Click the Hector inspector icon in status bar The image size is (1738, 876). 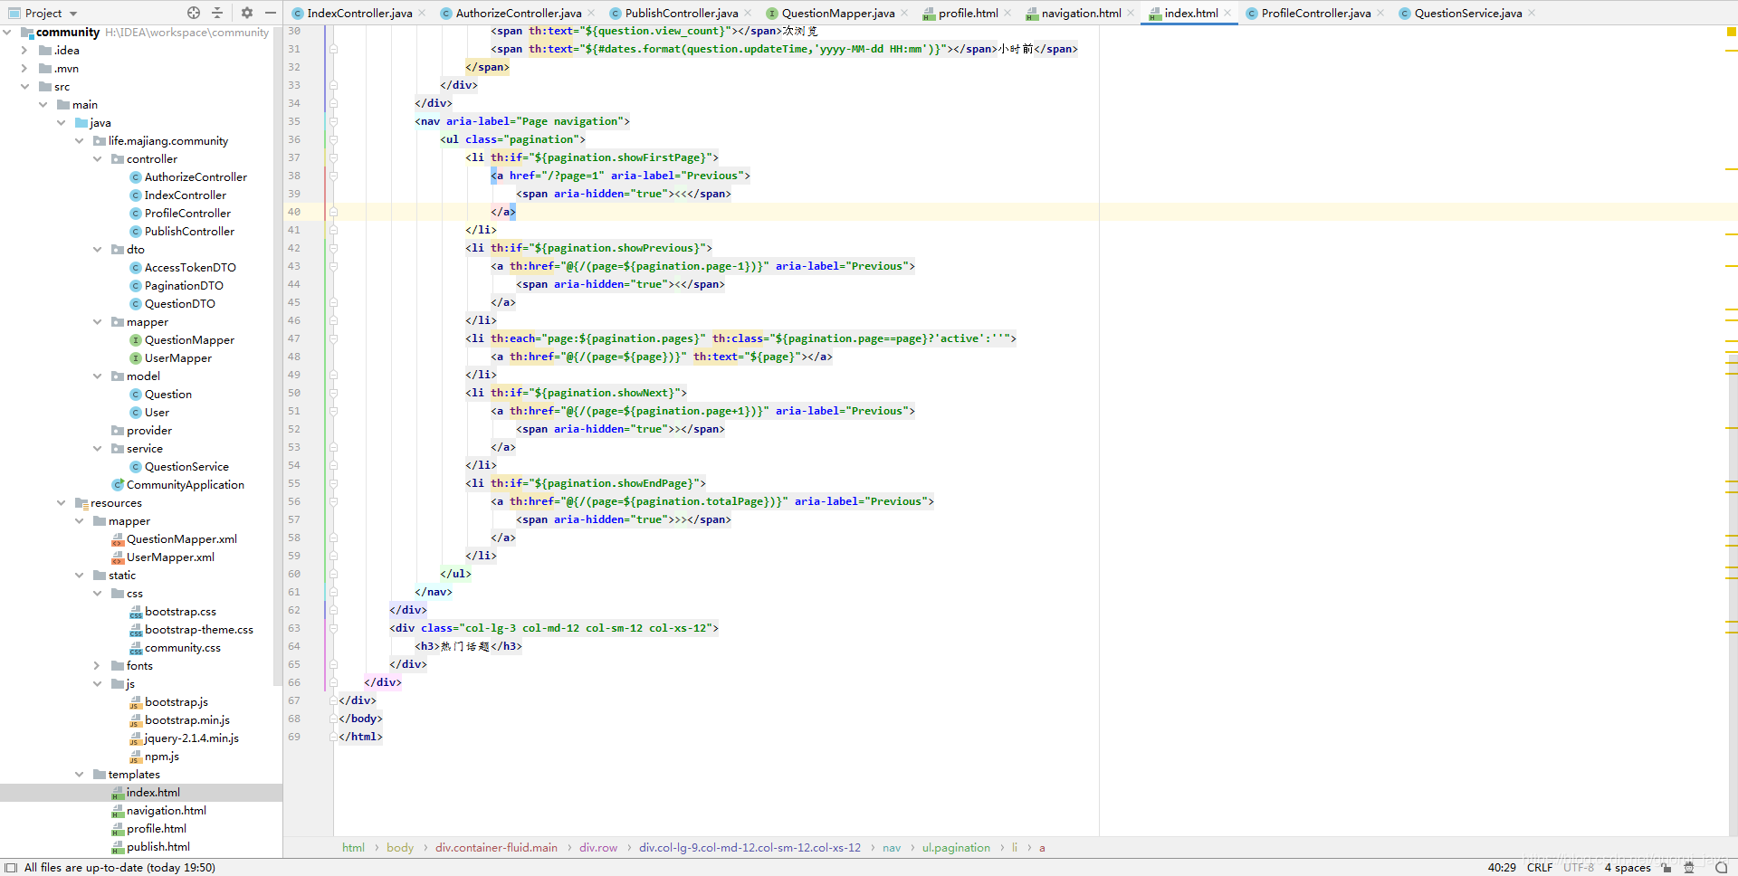[x=1689, y=867]
